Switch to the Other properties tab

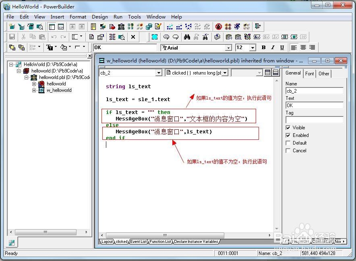click(x=324, y=74)
